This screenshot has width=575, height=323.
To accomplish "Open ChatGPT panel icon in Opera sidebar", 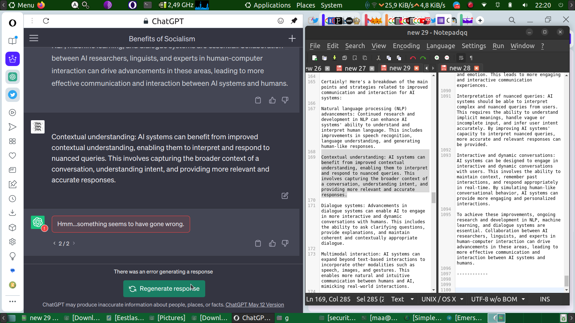I will click(13, 77).
